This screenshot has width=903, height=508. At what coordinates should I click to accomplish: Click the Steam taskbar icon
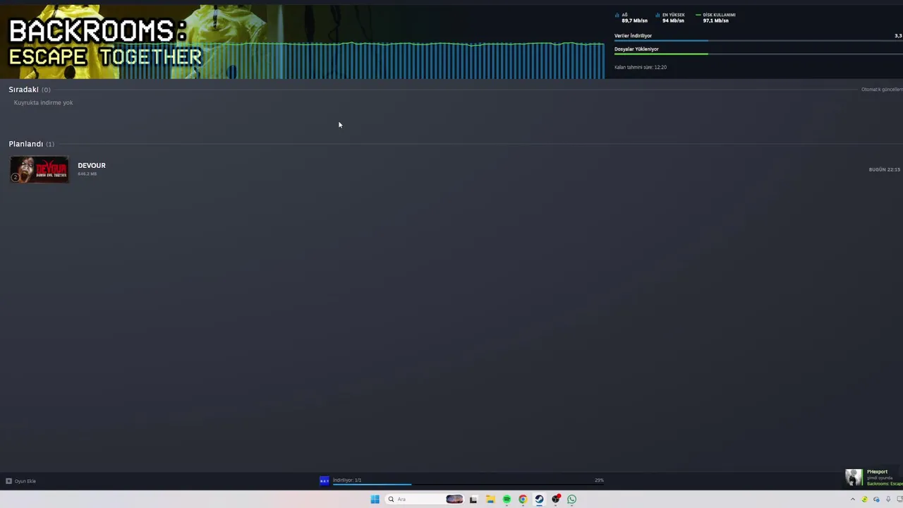coord(539,499)
